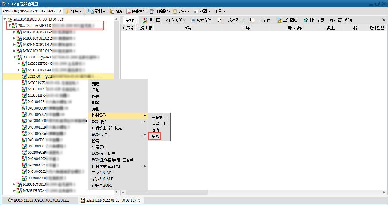Close the admBOM(2022-01-20 10-38-12) bottom tab
This screenshot has height=205, width=388.
[x=138, y=200]
